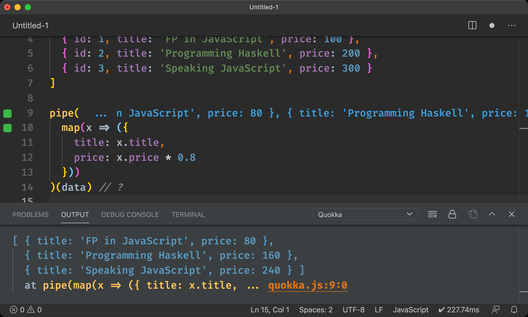The image size is (528, 317).
Task: Click (data) argument on line 14
Action: (x=74, y=187)
